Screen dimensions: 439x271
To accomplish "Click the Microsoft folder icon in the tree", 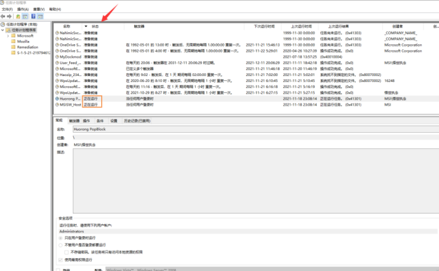I will 13,35.
